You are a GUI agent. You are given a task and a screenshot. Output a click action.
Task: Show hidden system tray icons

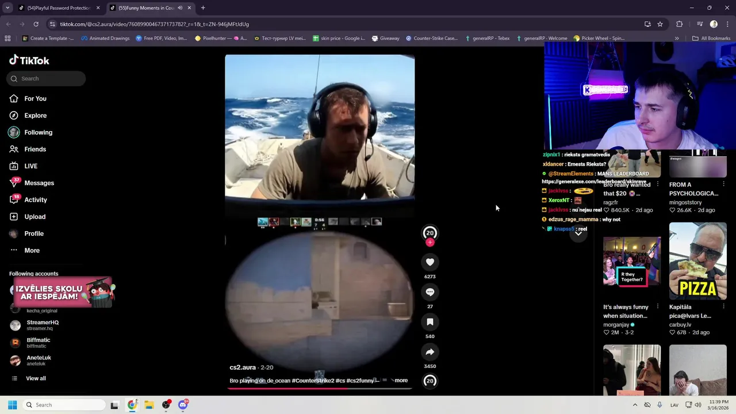[x=635, y=405]
